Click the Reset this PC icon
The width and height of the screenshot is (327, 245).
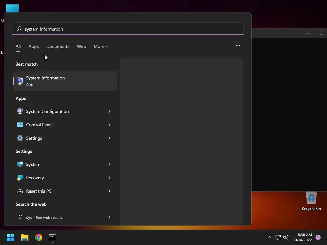(x=20, y=191)
